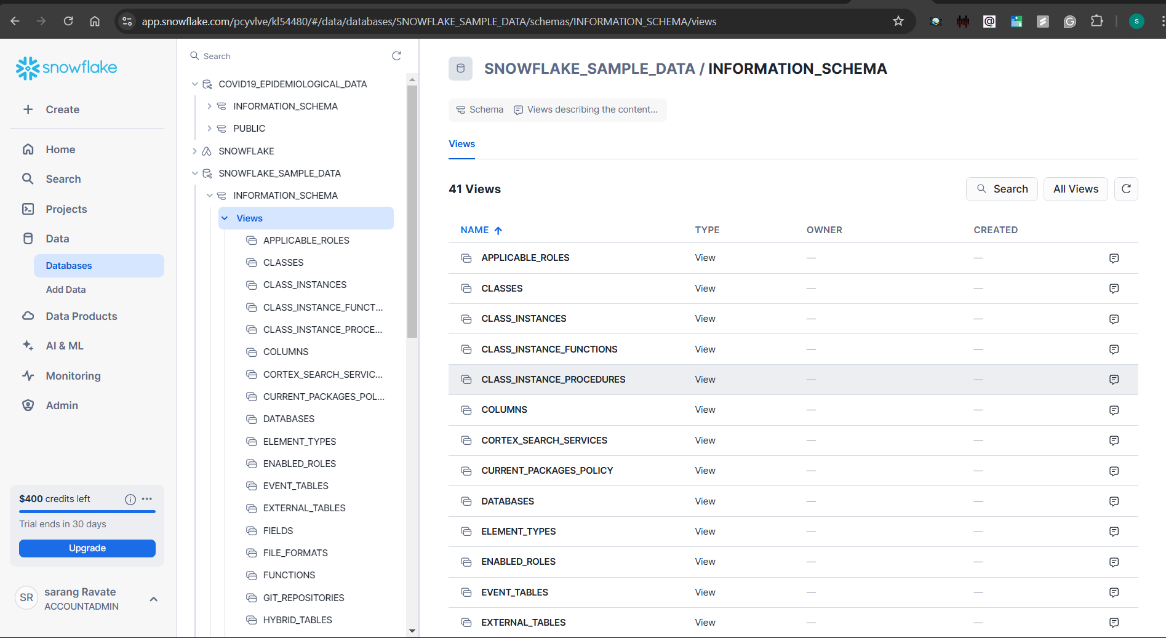
Task: Open the EXTERNAL_TABLES view row
Action: 793,623
